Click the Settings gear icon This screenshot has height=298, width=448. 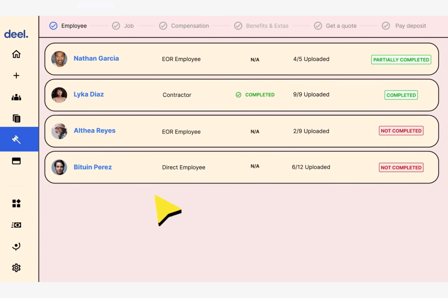(x=16, y=268)
